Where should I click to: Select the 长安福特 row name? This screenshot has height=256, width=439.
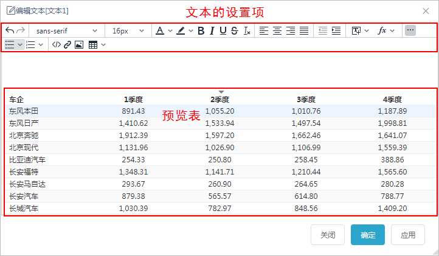pyautogui.click(x=24, y=172)
